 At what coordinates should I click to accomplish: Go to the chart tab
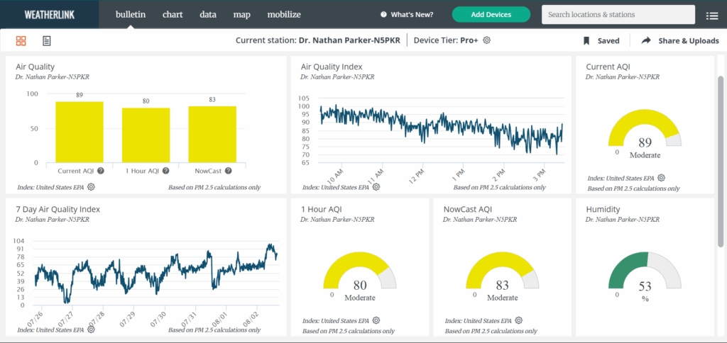pos(173,14)
